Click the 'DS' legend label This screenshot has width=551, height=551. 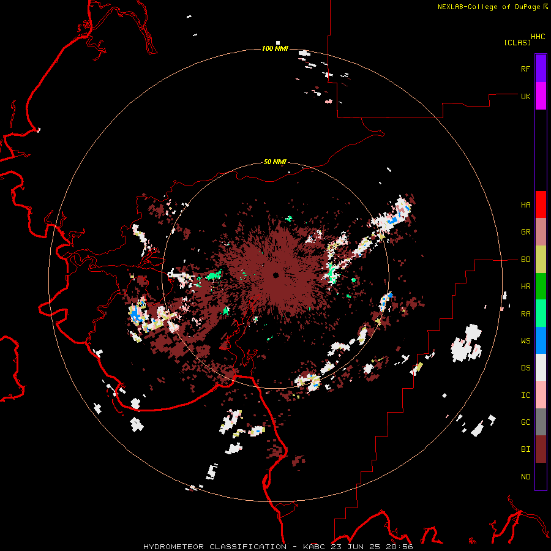(x=525, y=367)
